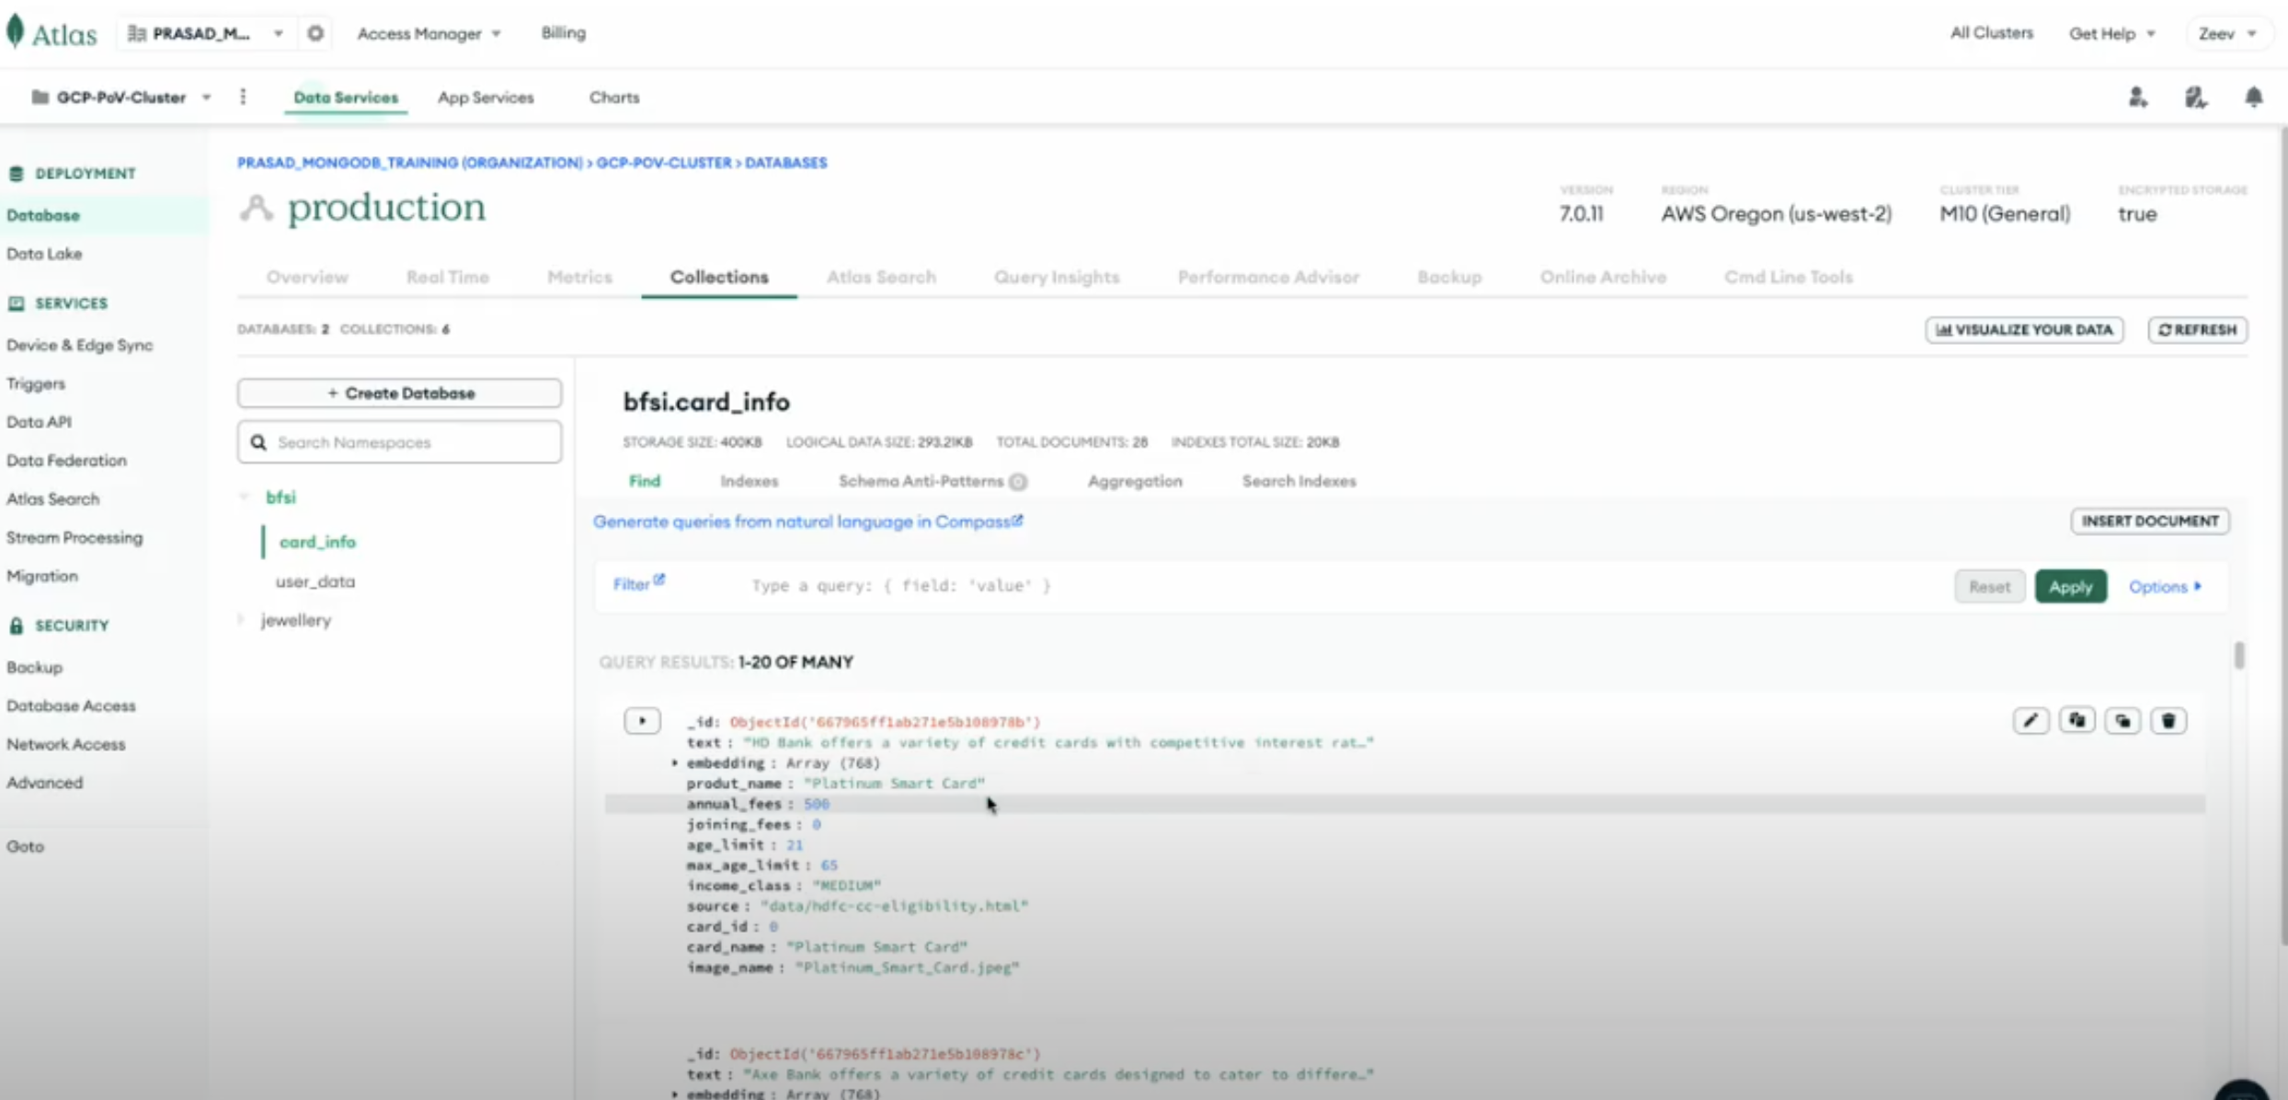This screenshot has height=1100, width=2288.
Task: Expand the first document with arrow toggle
Action: point(642,720)
